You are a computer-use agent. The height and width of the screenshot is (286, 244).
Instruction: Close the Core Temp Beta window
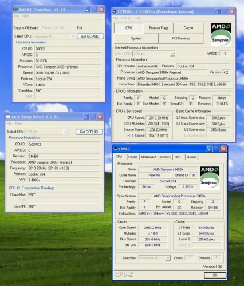click(100, 117)
